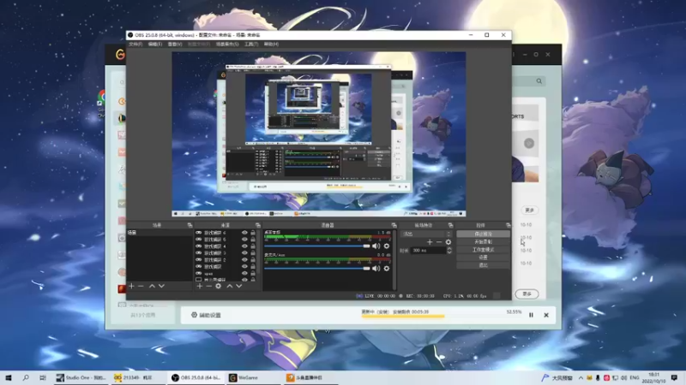Screen dimensions: 686x385
Task: Open 麦克风/Aux settings gear
Action: click(387, 268)
